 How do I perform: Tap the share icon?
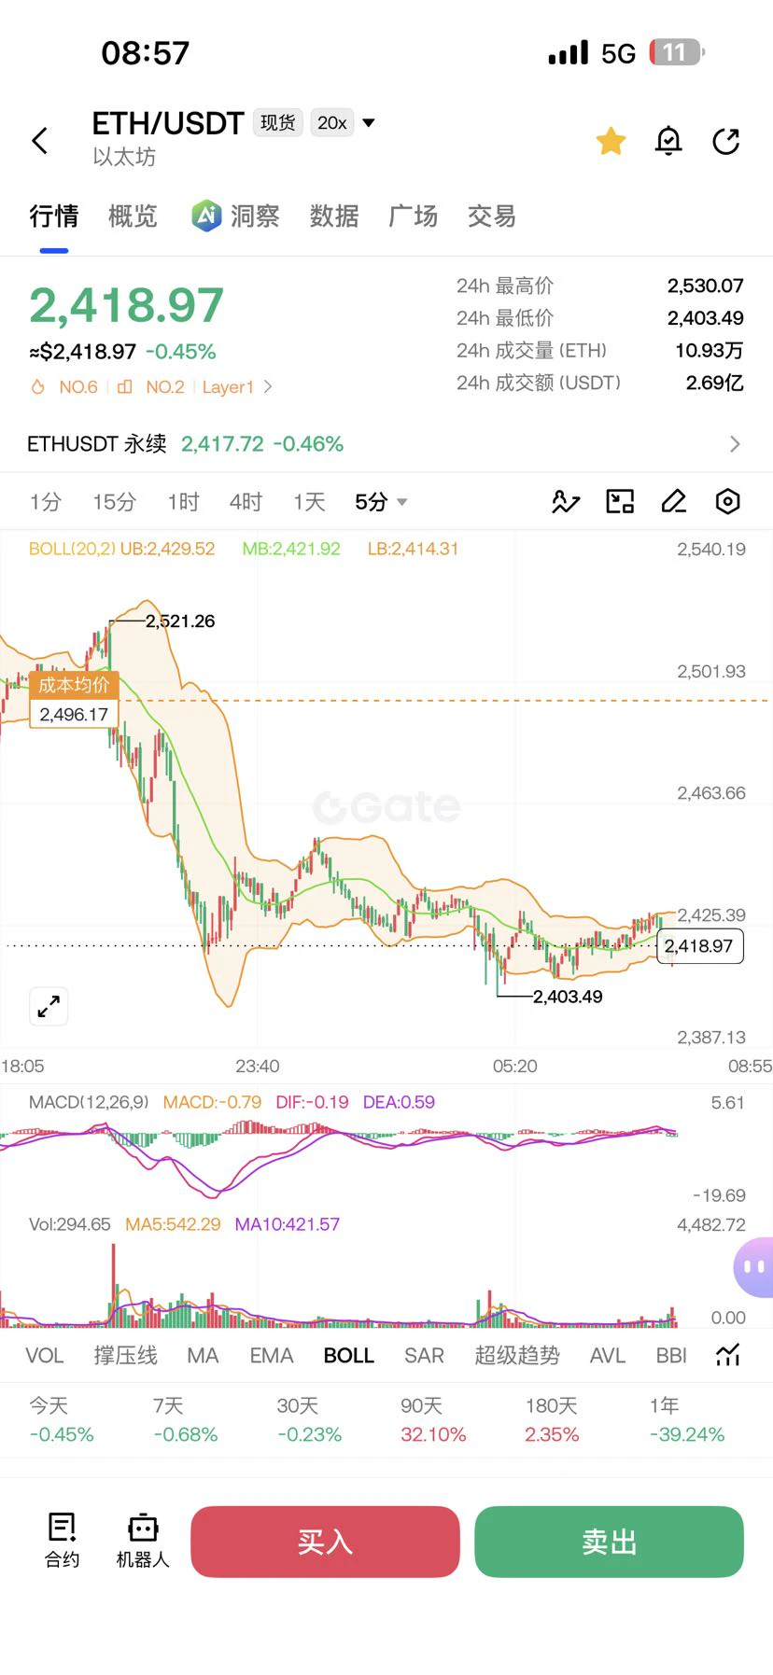point(725,141)
